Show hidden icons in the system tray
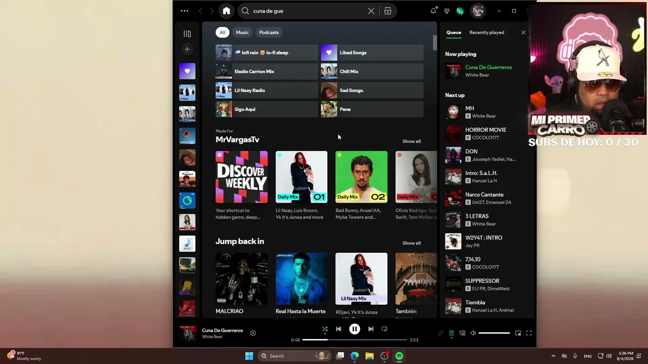Viewport: 648px width, 364px height. pyautogui.click(x=553, y=356)
